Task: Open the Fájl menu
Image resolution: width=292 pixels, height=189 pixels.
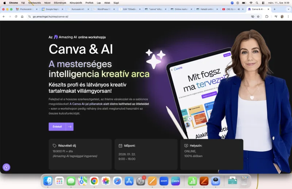Action: (23, 3)
